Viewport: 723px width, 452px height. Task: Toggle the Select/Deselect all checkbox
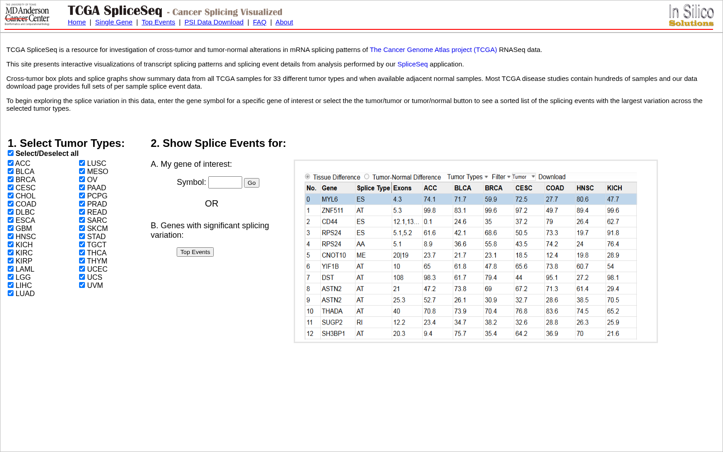click(x=10, y=153)
